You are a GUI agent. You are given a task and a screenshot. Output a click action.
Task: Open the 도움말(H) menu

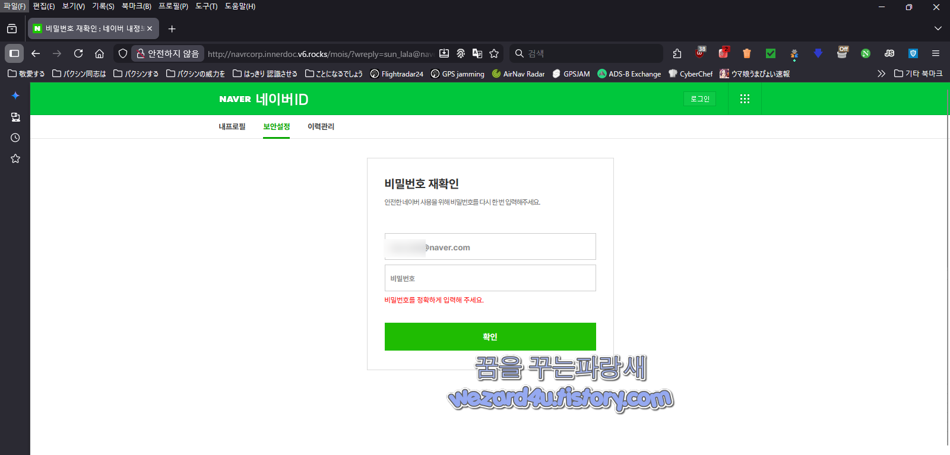(x=240, y=7)
